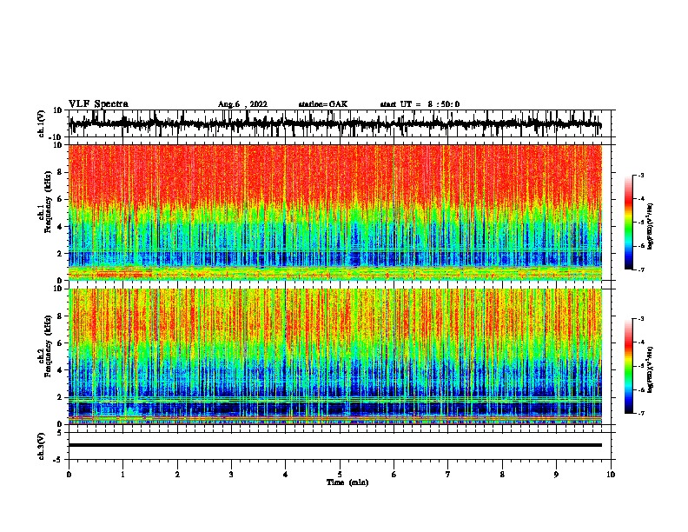Click the ch.2 colorbar log(PSD) unit label

tap(651, 369)
